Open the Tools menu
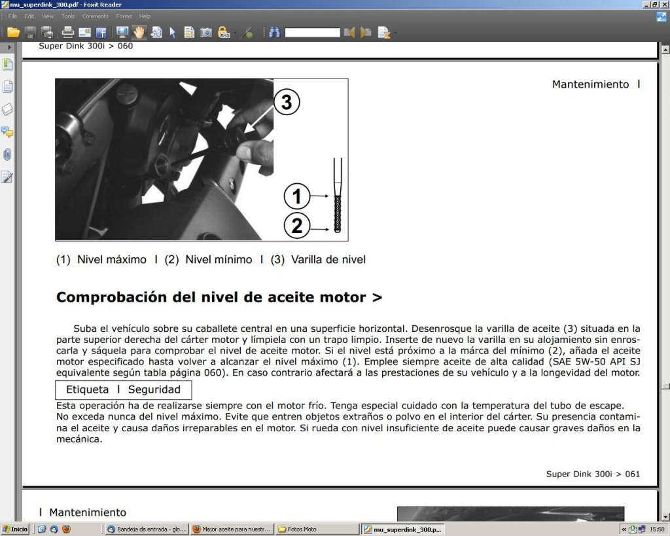Image resolution: width=670 pixels, height=536 pixels. coord(68,16)
